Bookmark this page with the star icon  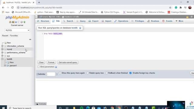coord(170,8)
